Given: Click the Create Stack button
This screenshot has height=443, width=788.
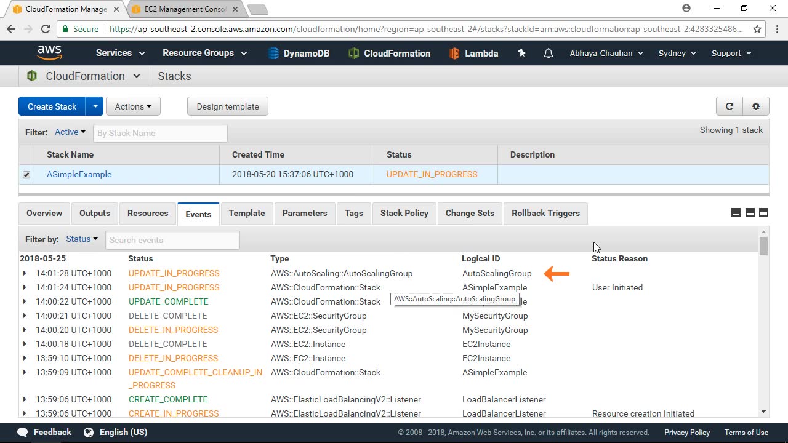Looking at the screenshot, I should 52,106.
